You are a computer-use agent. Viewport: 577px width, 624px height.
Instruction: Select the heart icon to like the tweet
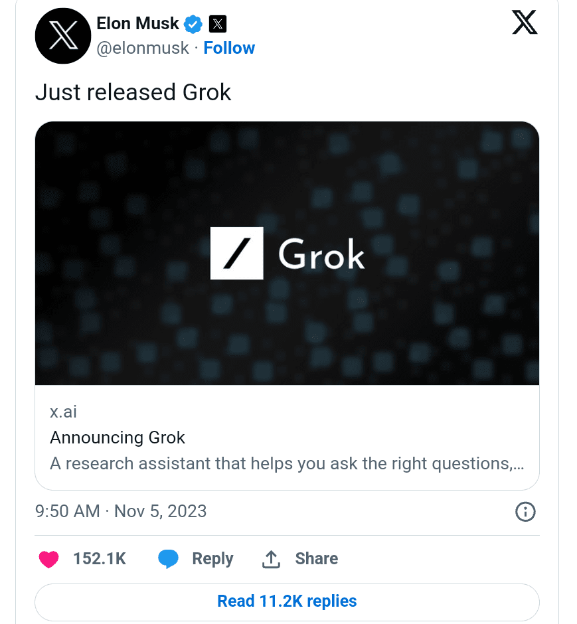[48, 558]
